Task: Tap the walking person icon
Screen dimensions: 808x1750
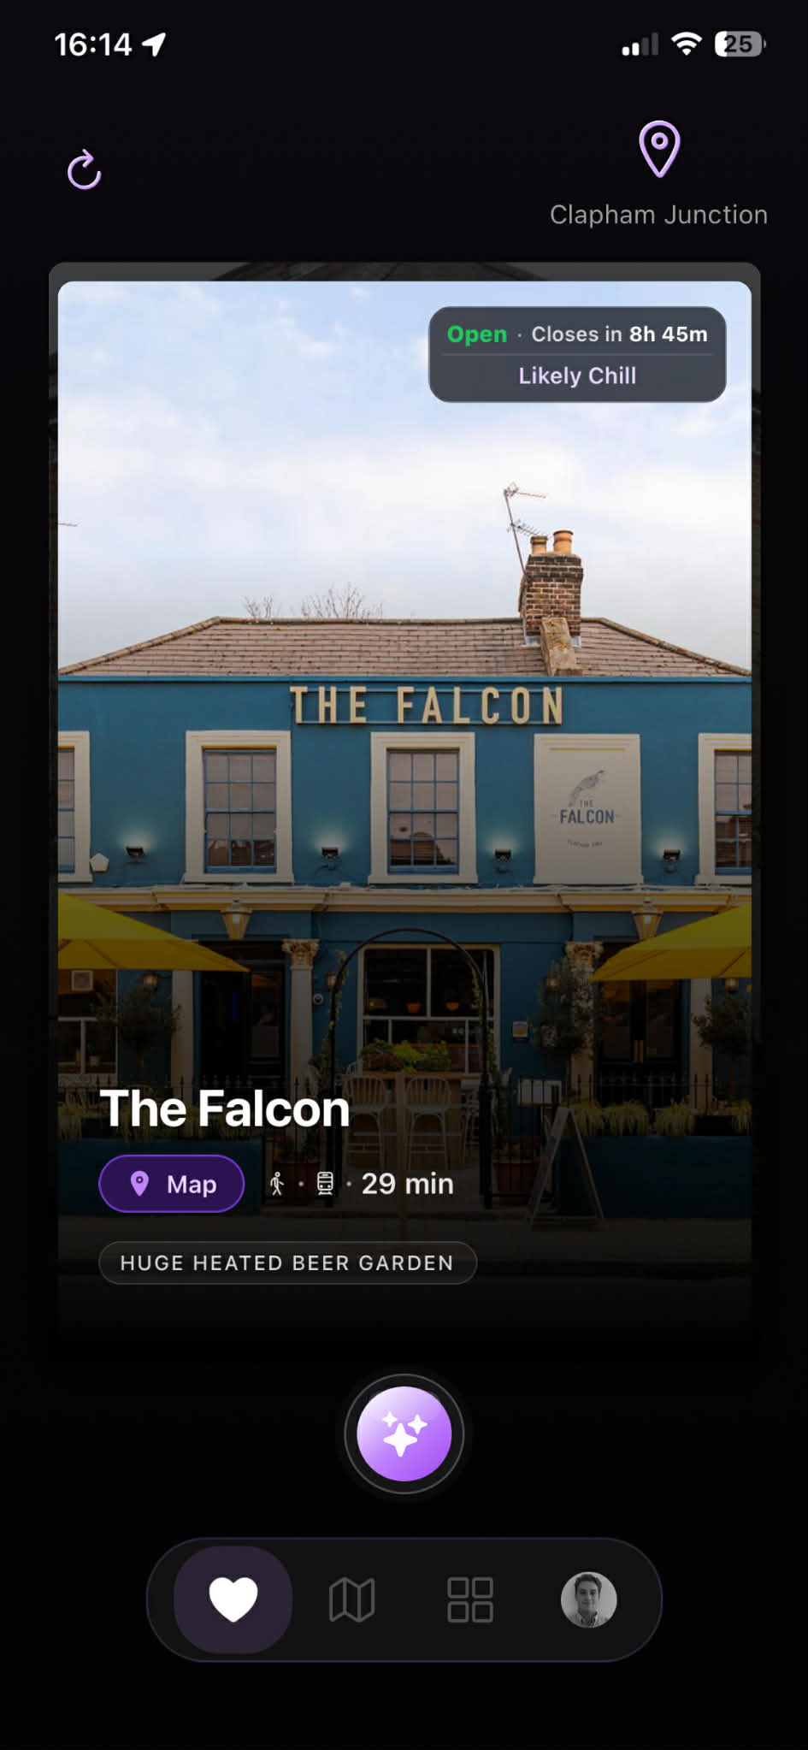Action: [276, 1184]
